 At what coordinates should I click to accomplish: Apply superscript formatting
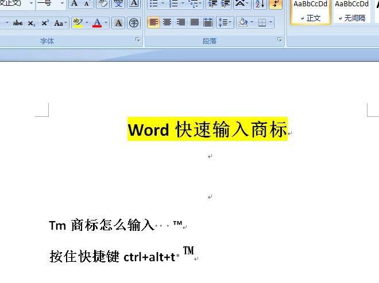tap(45, 23)
